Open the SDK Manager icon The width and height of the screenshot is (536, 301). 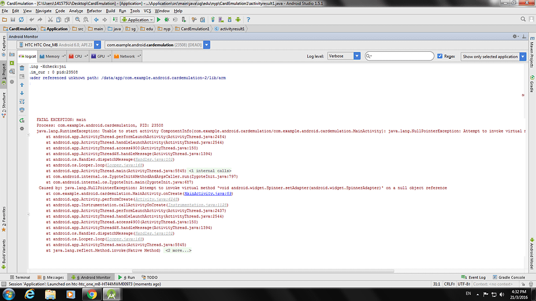click(x=230, y=20)
